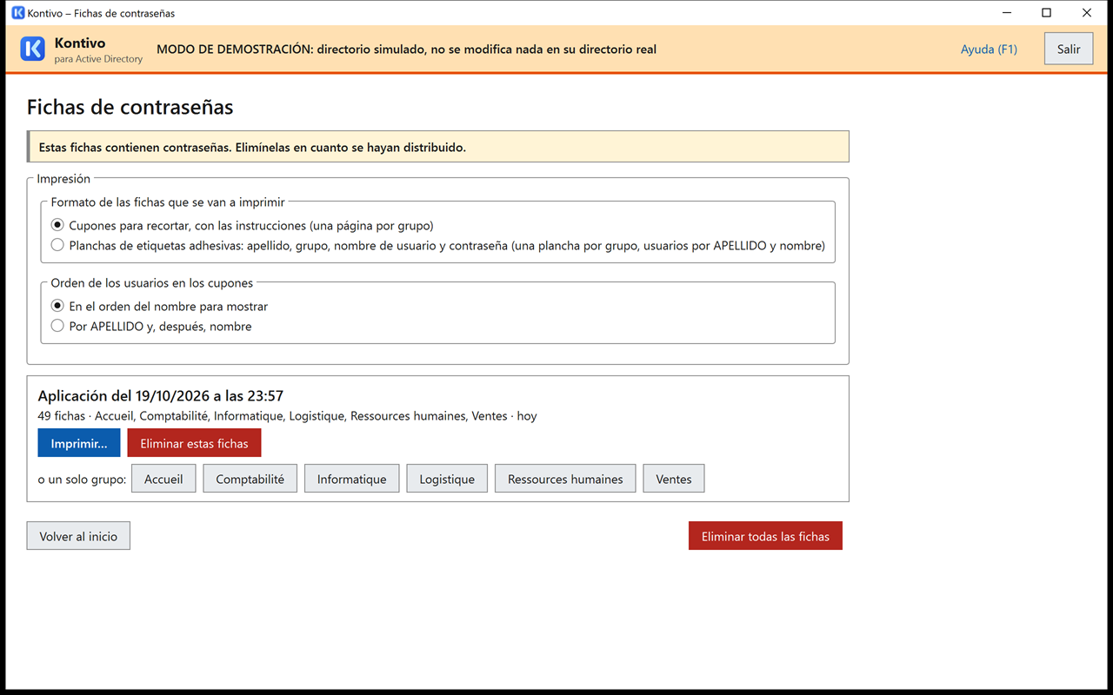Click the 'Fichas de contraseñas' page title

[x=130, y=107]
